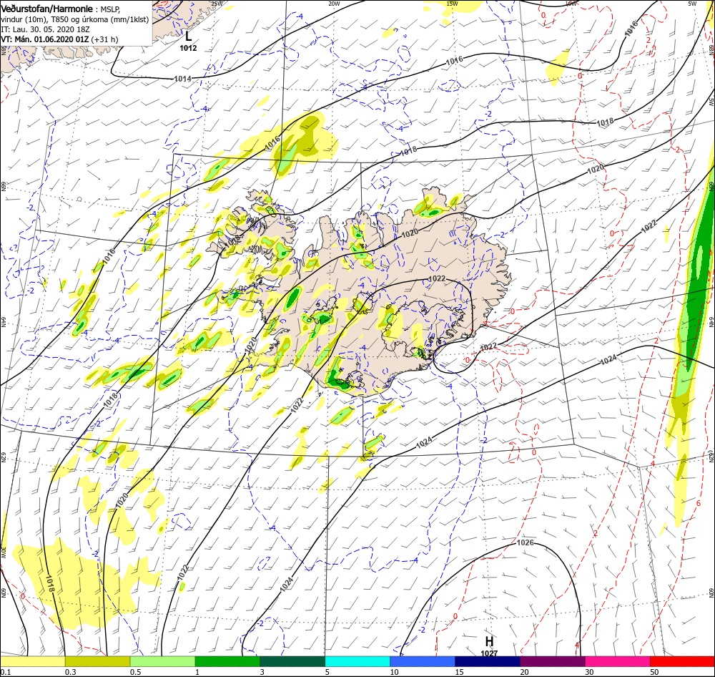Click the '0.1' legend value label
The width and height of the screenshot is (715, 677).
(x=6, y=671)
